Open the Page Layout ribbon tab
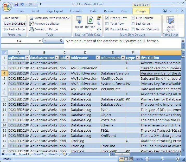Screen dimensions: 186x162 click(x=55, y=11)
